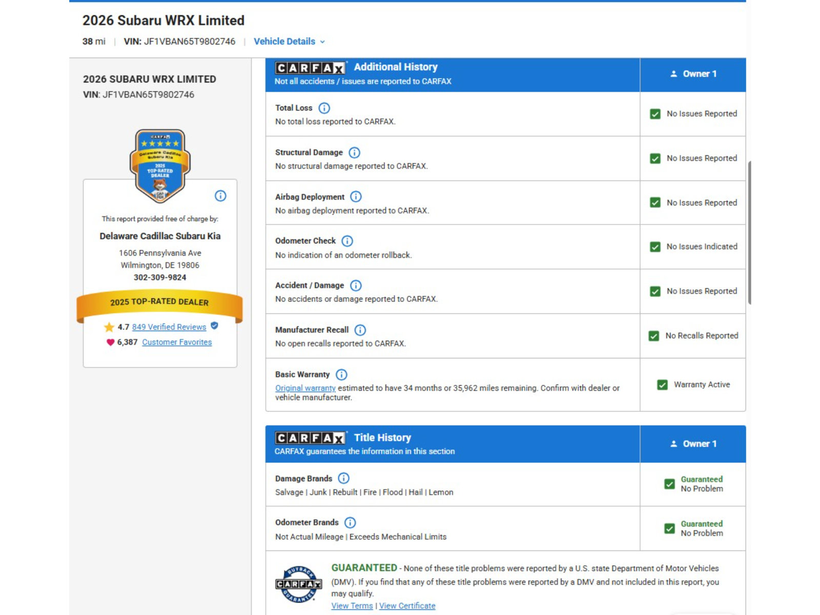
Task: Open the View Terms link
Action: [352, 606]
